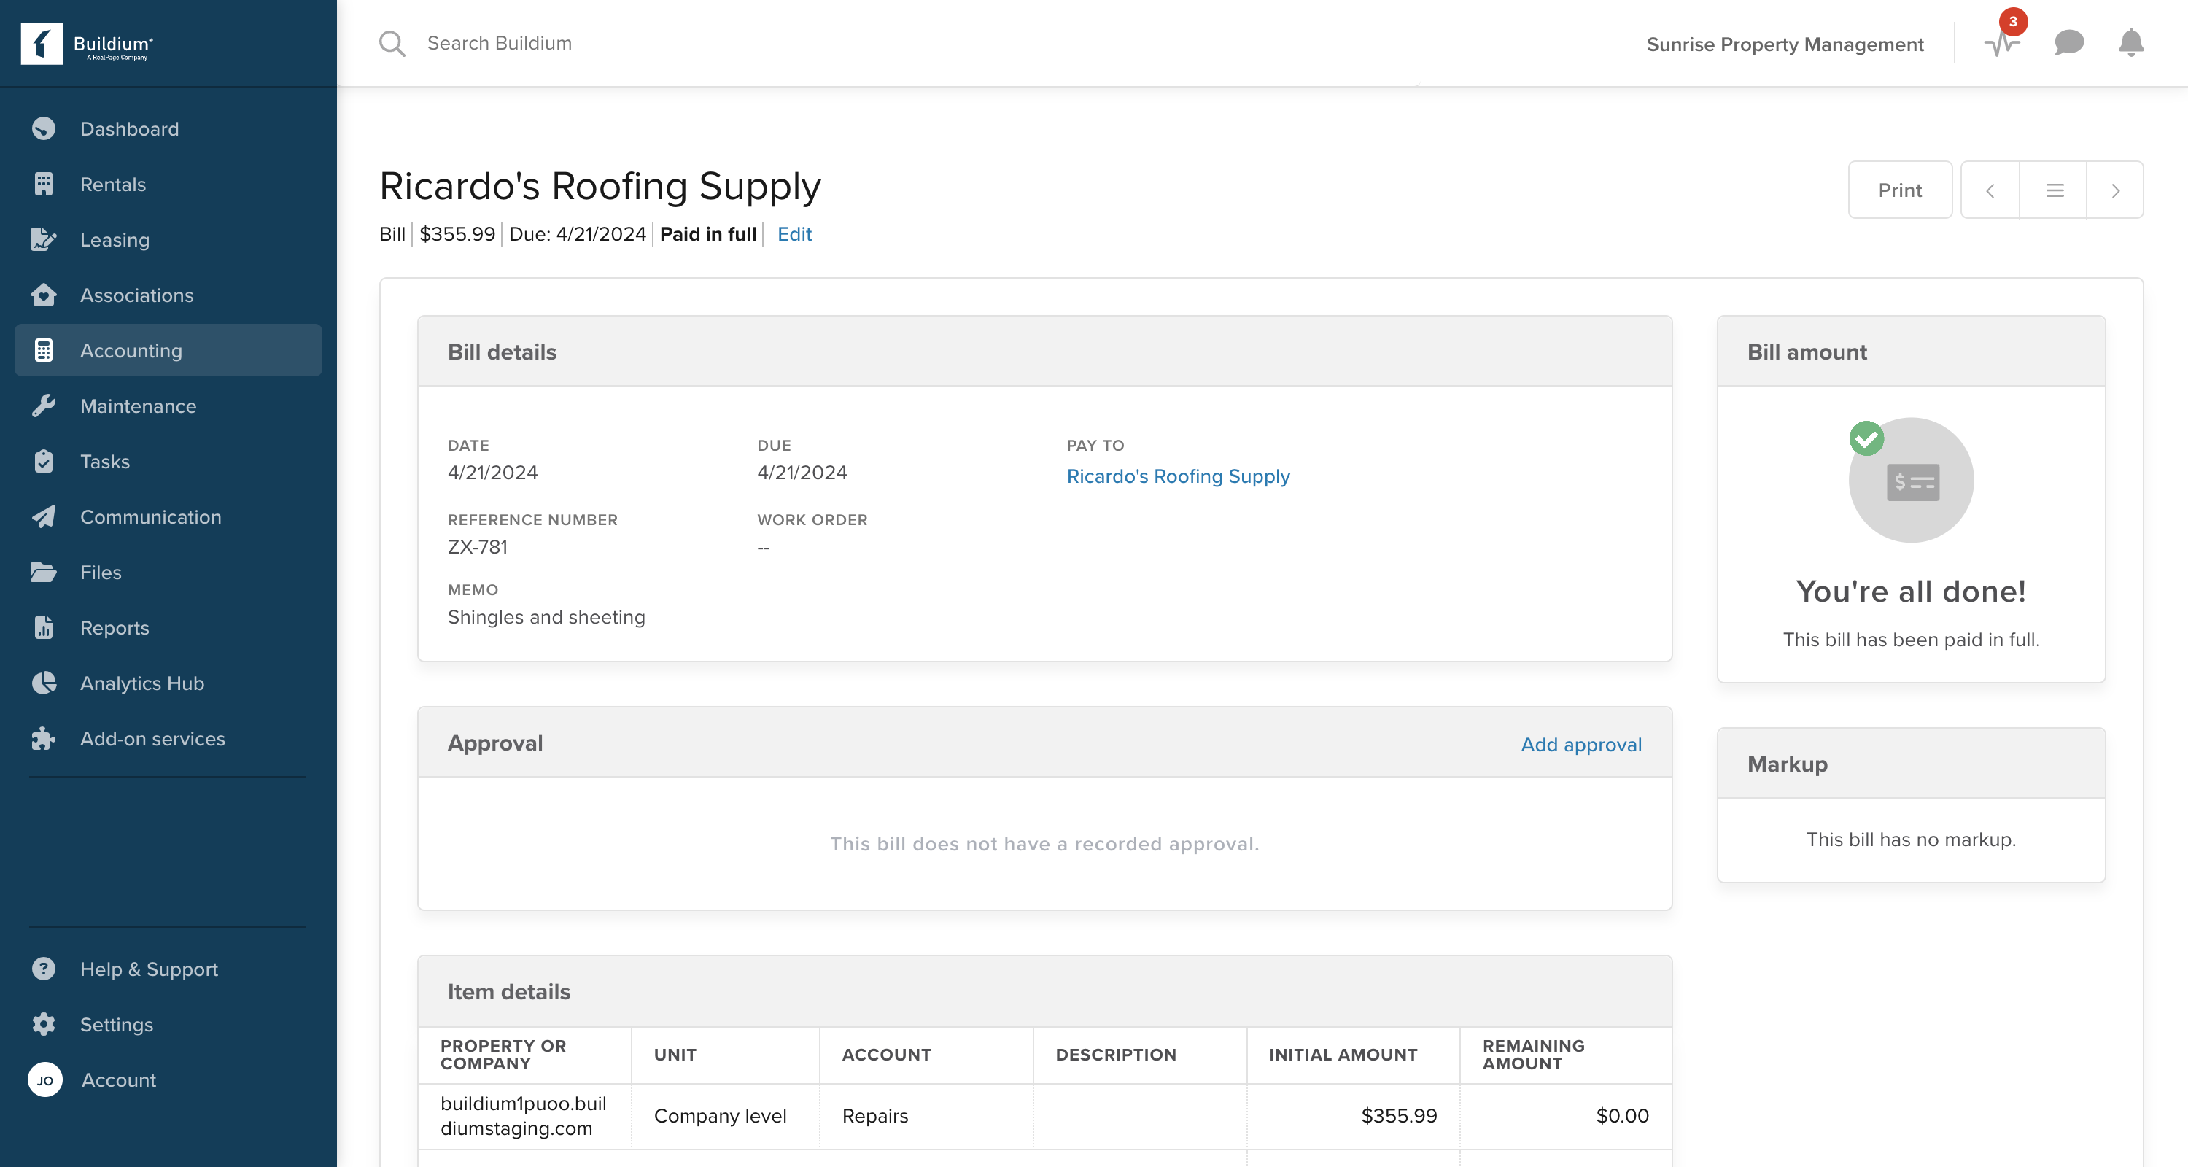Image resolution: width=2188 pixels, height=1167 pixels.
Task: Open the Add-on services menu item
Action: 168,738
